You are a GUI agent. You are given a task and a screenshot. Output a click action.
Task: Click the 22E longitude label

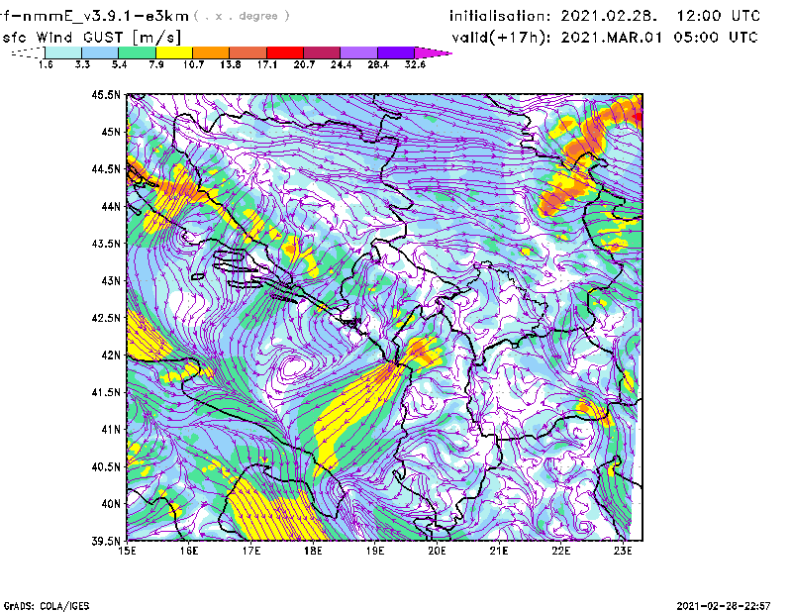[560, 551]
